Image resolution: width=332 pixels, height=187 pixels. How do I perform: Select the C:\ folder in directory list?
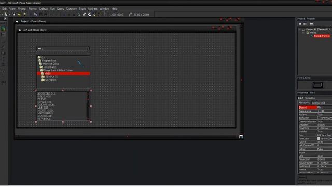41,58
